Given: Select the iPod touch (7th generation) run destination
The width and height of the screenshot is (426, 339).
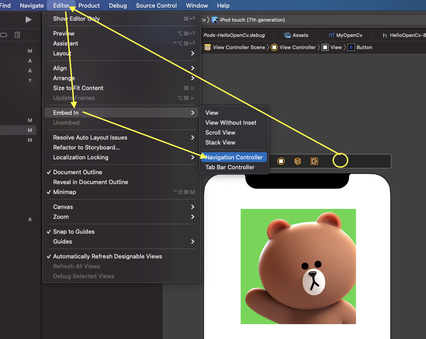Looking at the screenshot, I should point(248,20).
